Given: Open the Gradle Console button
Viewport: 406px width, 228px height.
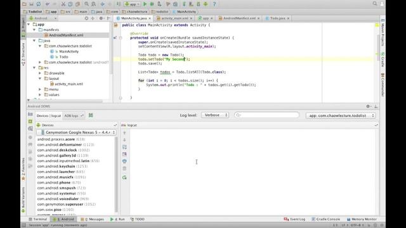Looking at the screenshot, I should (x=325, y=219).
